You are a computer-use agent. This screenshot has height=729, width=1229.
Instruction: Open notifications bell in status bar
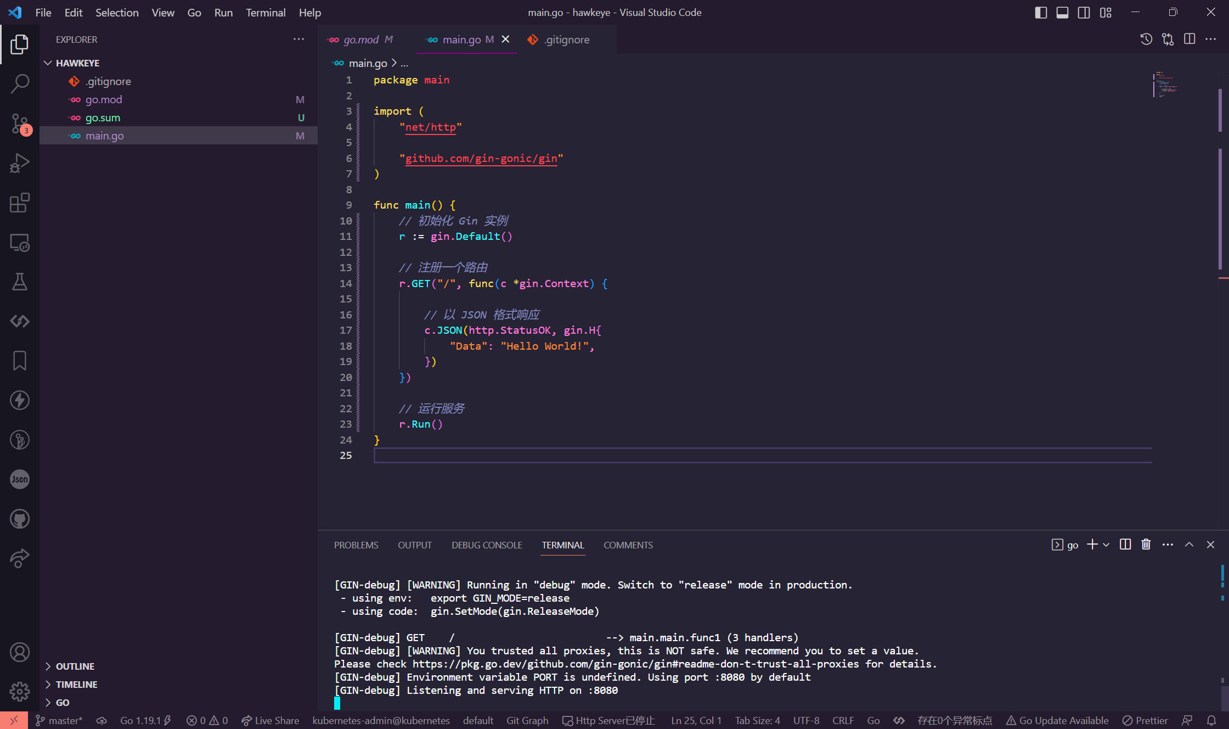tap(1211, 721)
